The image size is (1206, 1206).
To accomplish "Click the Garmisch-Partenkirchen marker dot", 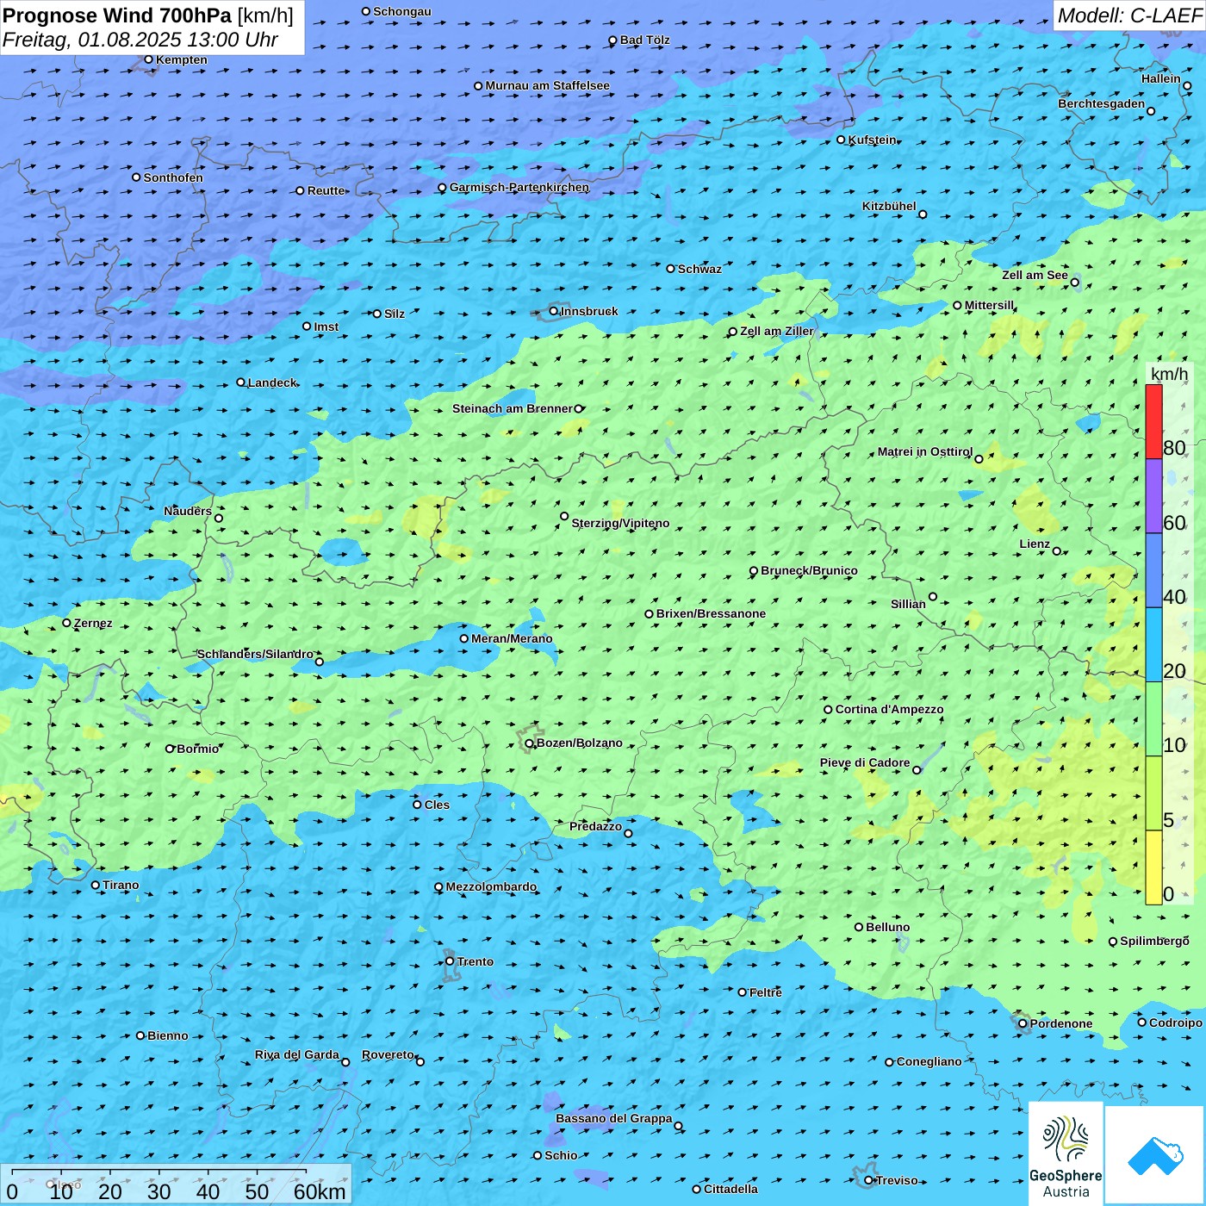I will 443,188.
